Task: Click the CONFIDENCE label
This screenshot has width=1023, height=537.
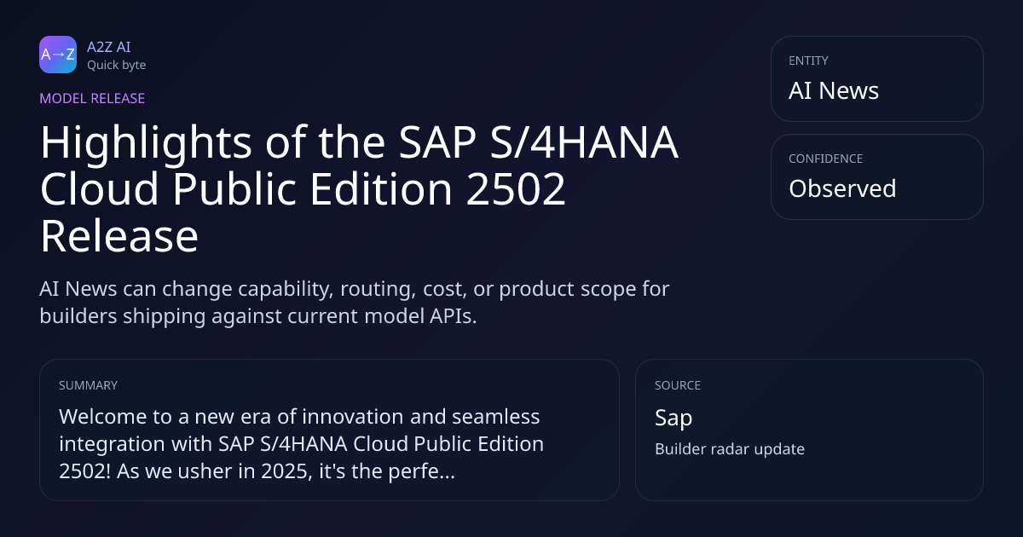Action: pyautogui.click(x=825, y=159)
